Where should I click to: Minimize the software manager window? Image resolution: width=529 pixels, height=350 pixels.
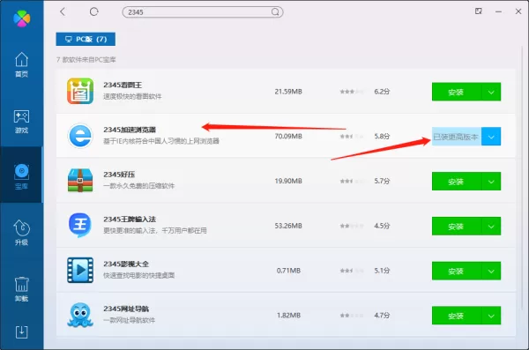(x=498, y=11)
